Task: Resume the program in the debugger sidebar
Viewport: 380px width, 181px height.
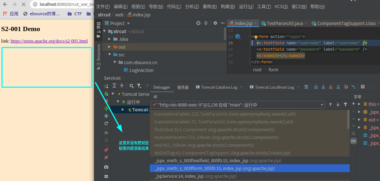Action: click(x=106, y=133)
